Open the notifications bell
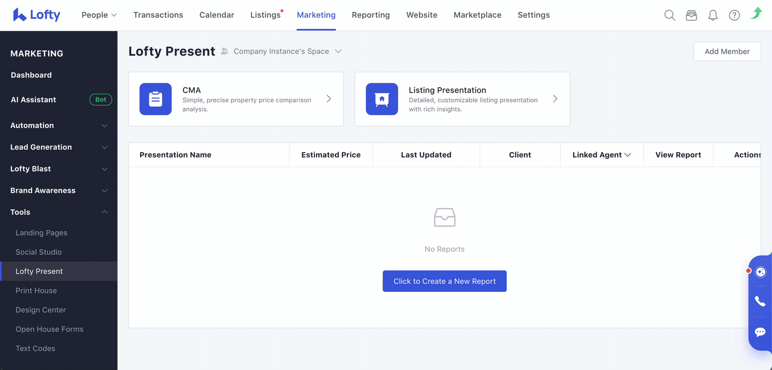The height and width of the screenshot is (370, 772). 713,16
